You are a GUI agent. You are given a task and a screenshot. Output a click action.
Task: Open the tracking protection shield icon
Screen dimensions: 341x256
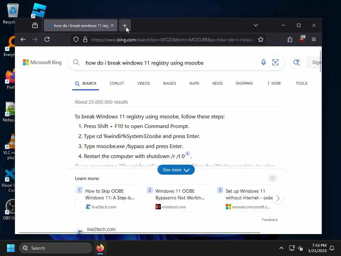pos(76,39)
